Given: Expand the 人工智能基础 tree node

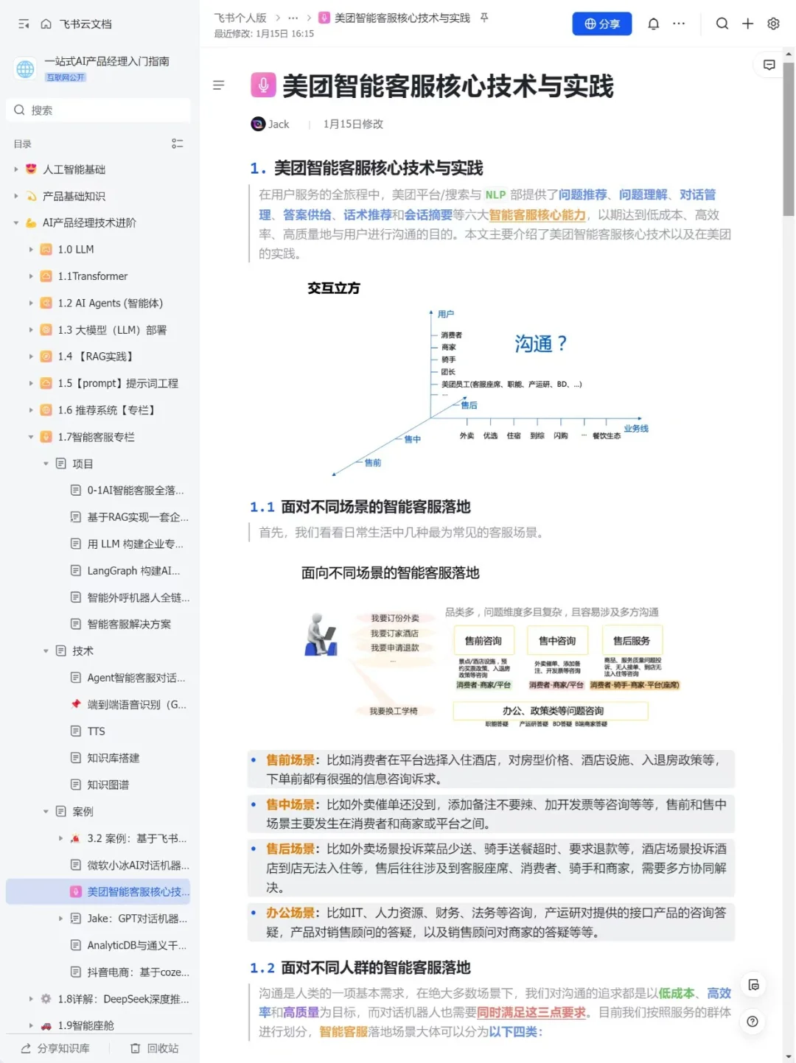Looking at the screenshot, I should (x=16, y=169).
